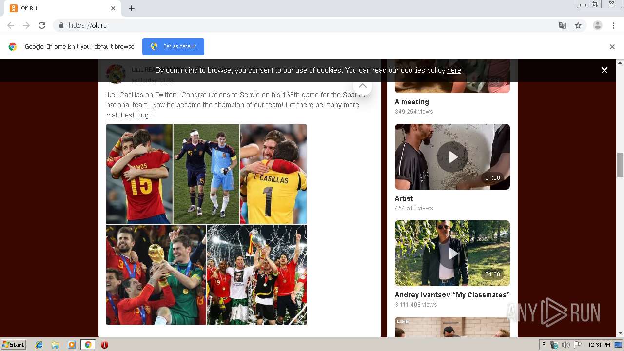Open the network tray icon
Image resolution: width=624 pixels, height=351 pixels.
(x=554, y=345)
